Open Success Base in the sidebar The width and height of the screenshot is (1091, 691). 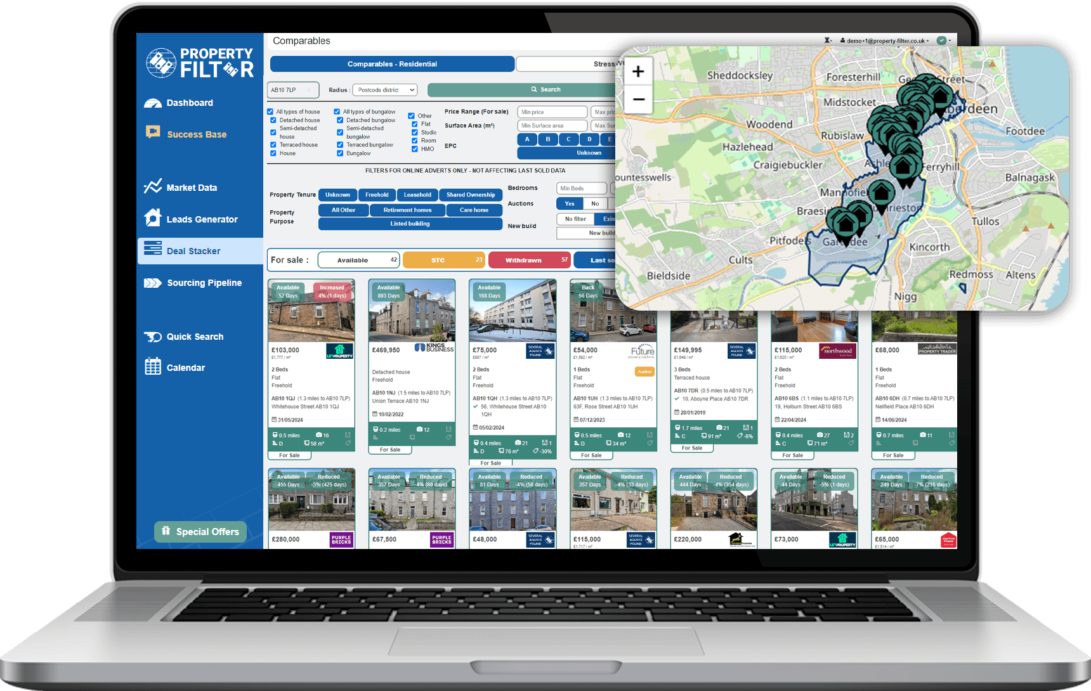[x=186, y=134]
